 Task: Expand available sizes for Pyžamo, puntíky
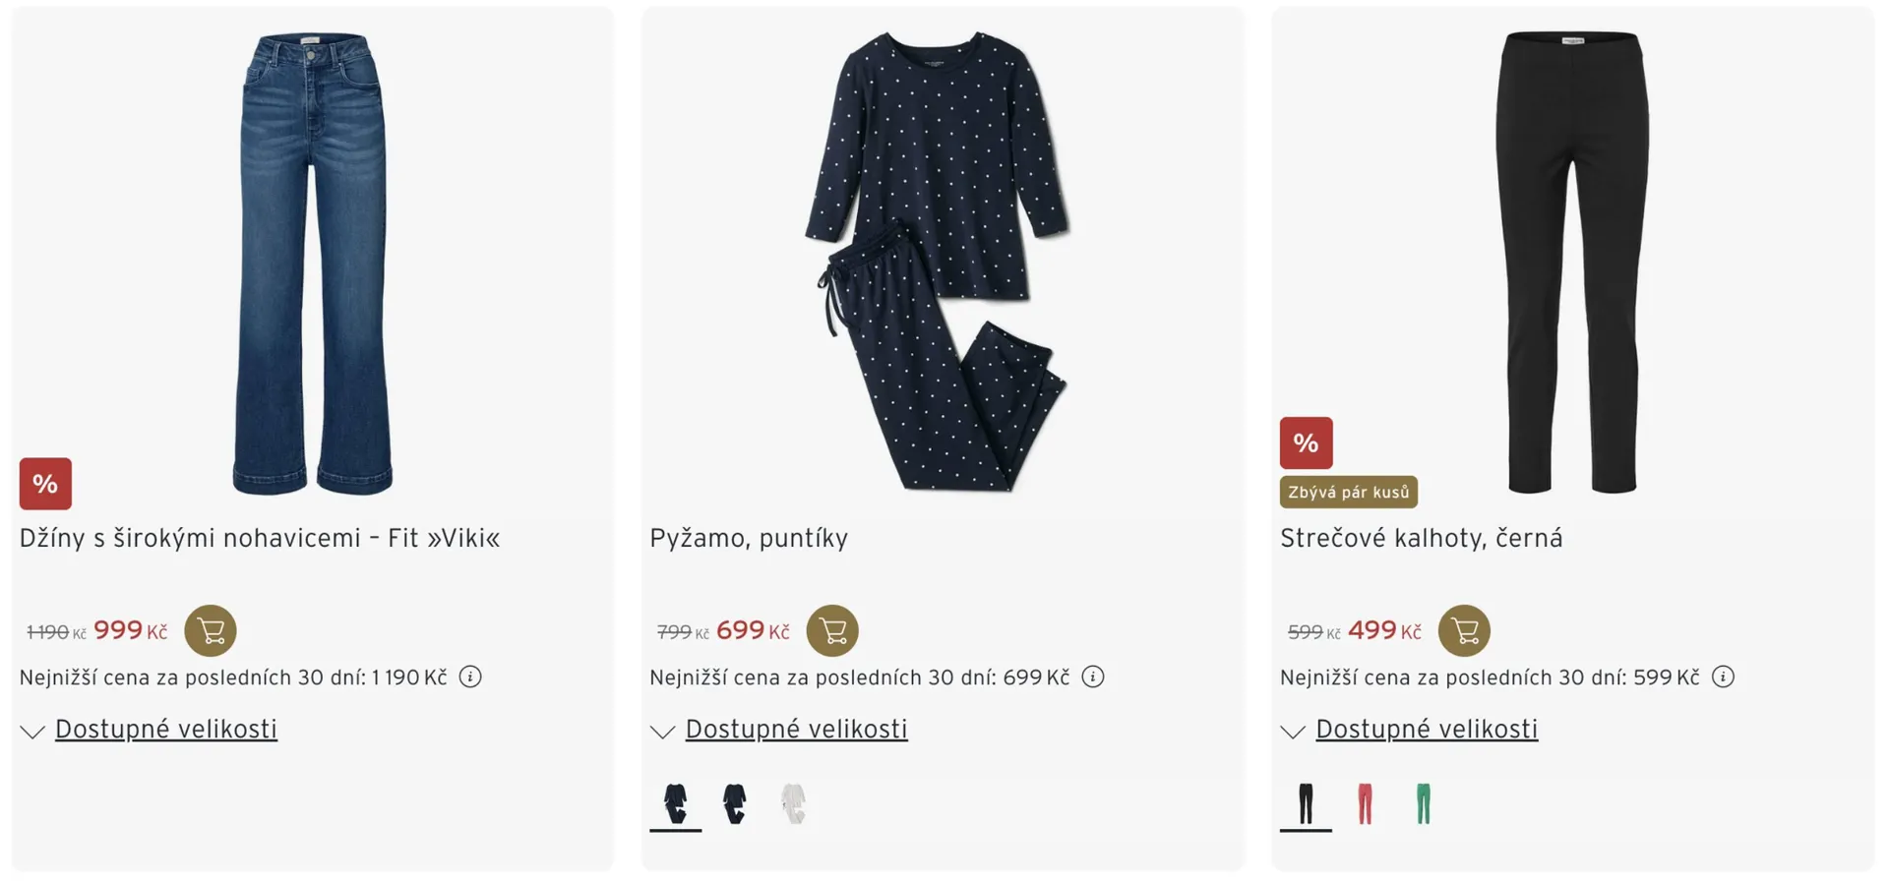pos(796,729)
